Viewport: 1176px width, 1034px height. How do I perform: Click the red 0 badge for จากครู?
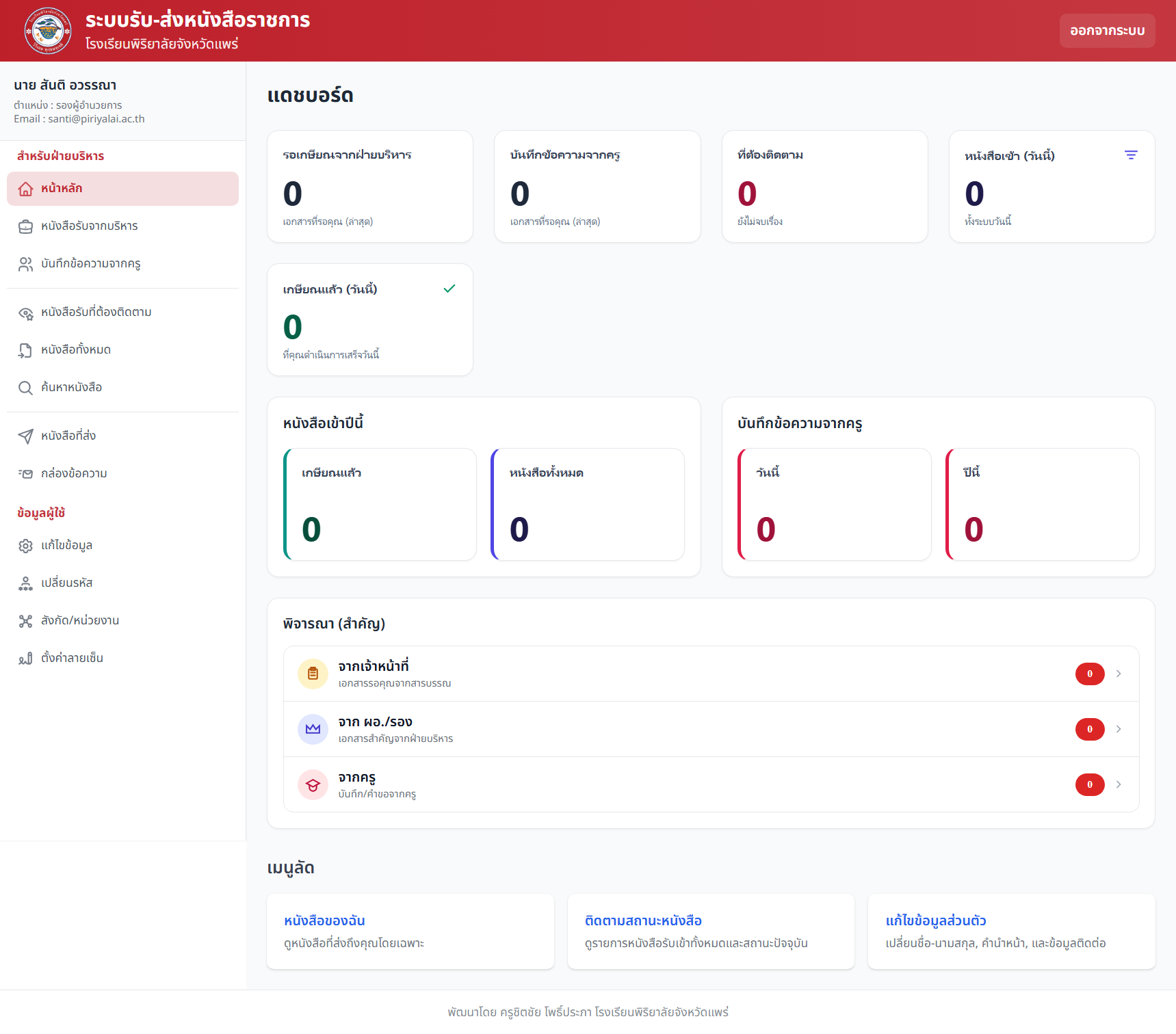click(x=1090, y=784)
